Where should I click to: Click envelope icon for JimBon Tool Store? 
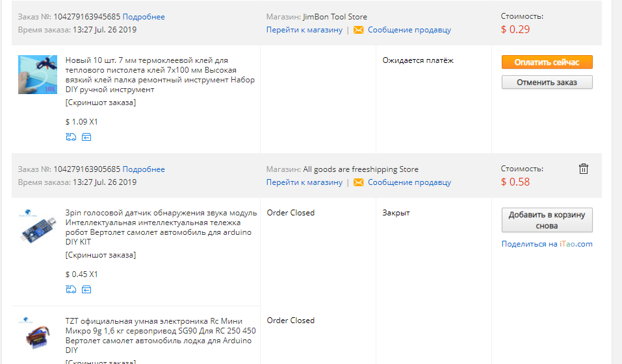(x=358, y=30)
